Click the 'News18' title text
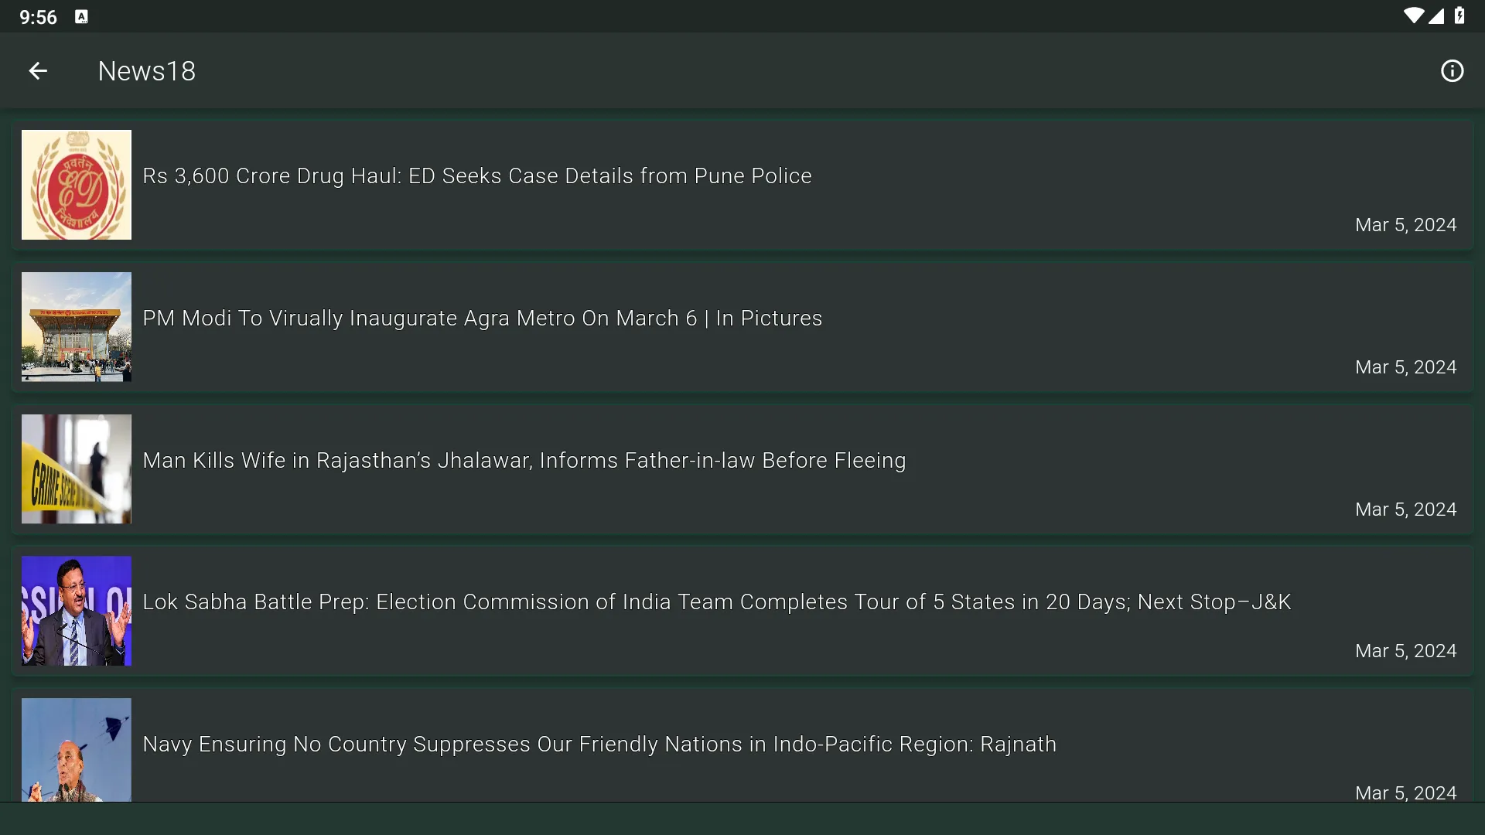Viewport: 1485px width, 835px height. (x=147, y=71)
